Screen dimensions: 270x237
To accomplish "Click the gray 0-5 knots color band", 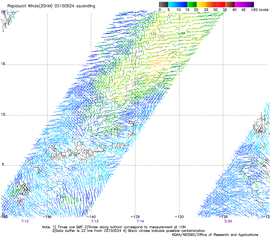I will [x=163, y=4].
